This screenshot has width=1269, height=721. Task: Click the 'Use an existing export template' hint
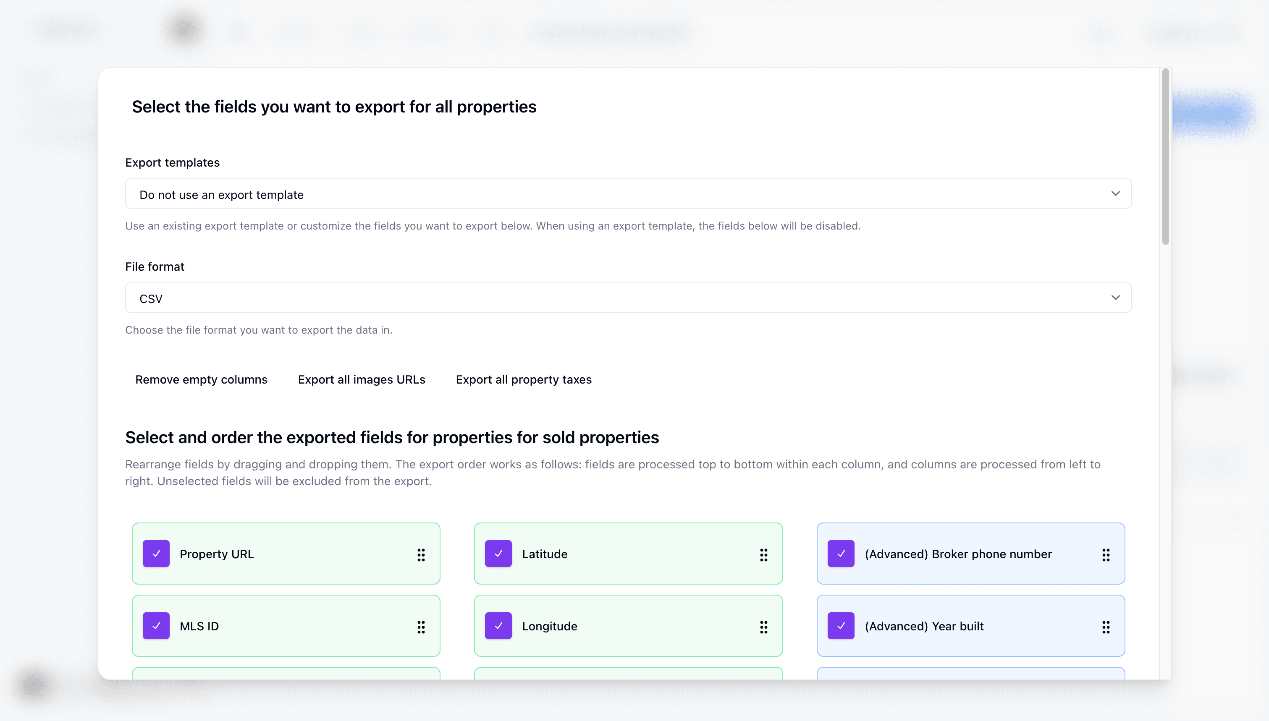tap(493, 226)
